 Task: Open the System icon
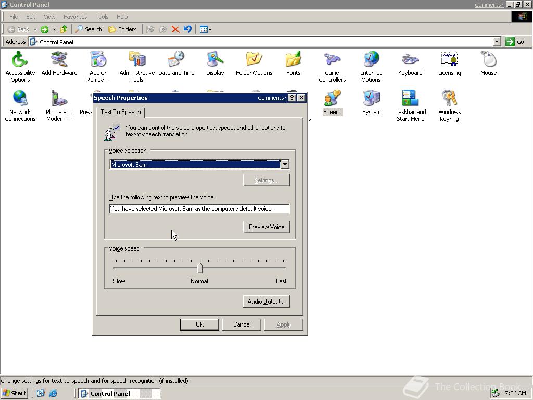pyautogui.click(x=371, y=103)
